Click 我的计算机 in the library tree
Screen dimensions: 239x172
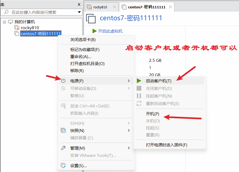pyautogui.click(x=25, y=22)
